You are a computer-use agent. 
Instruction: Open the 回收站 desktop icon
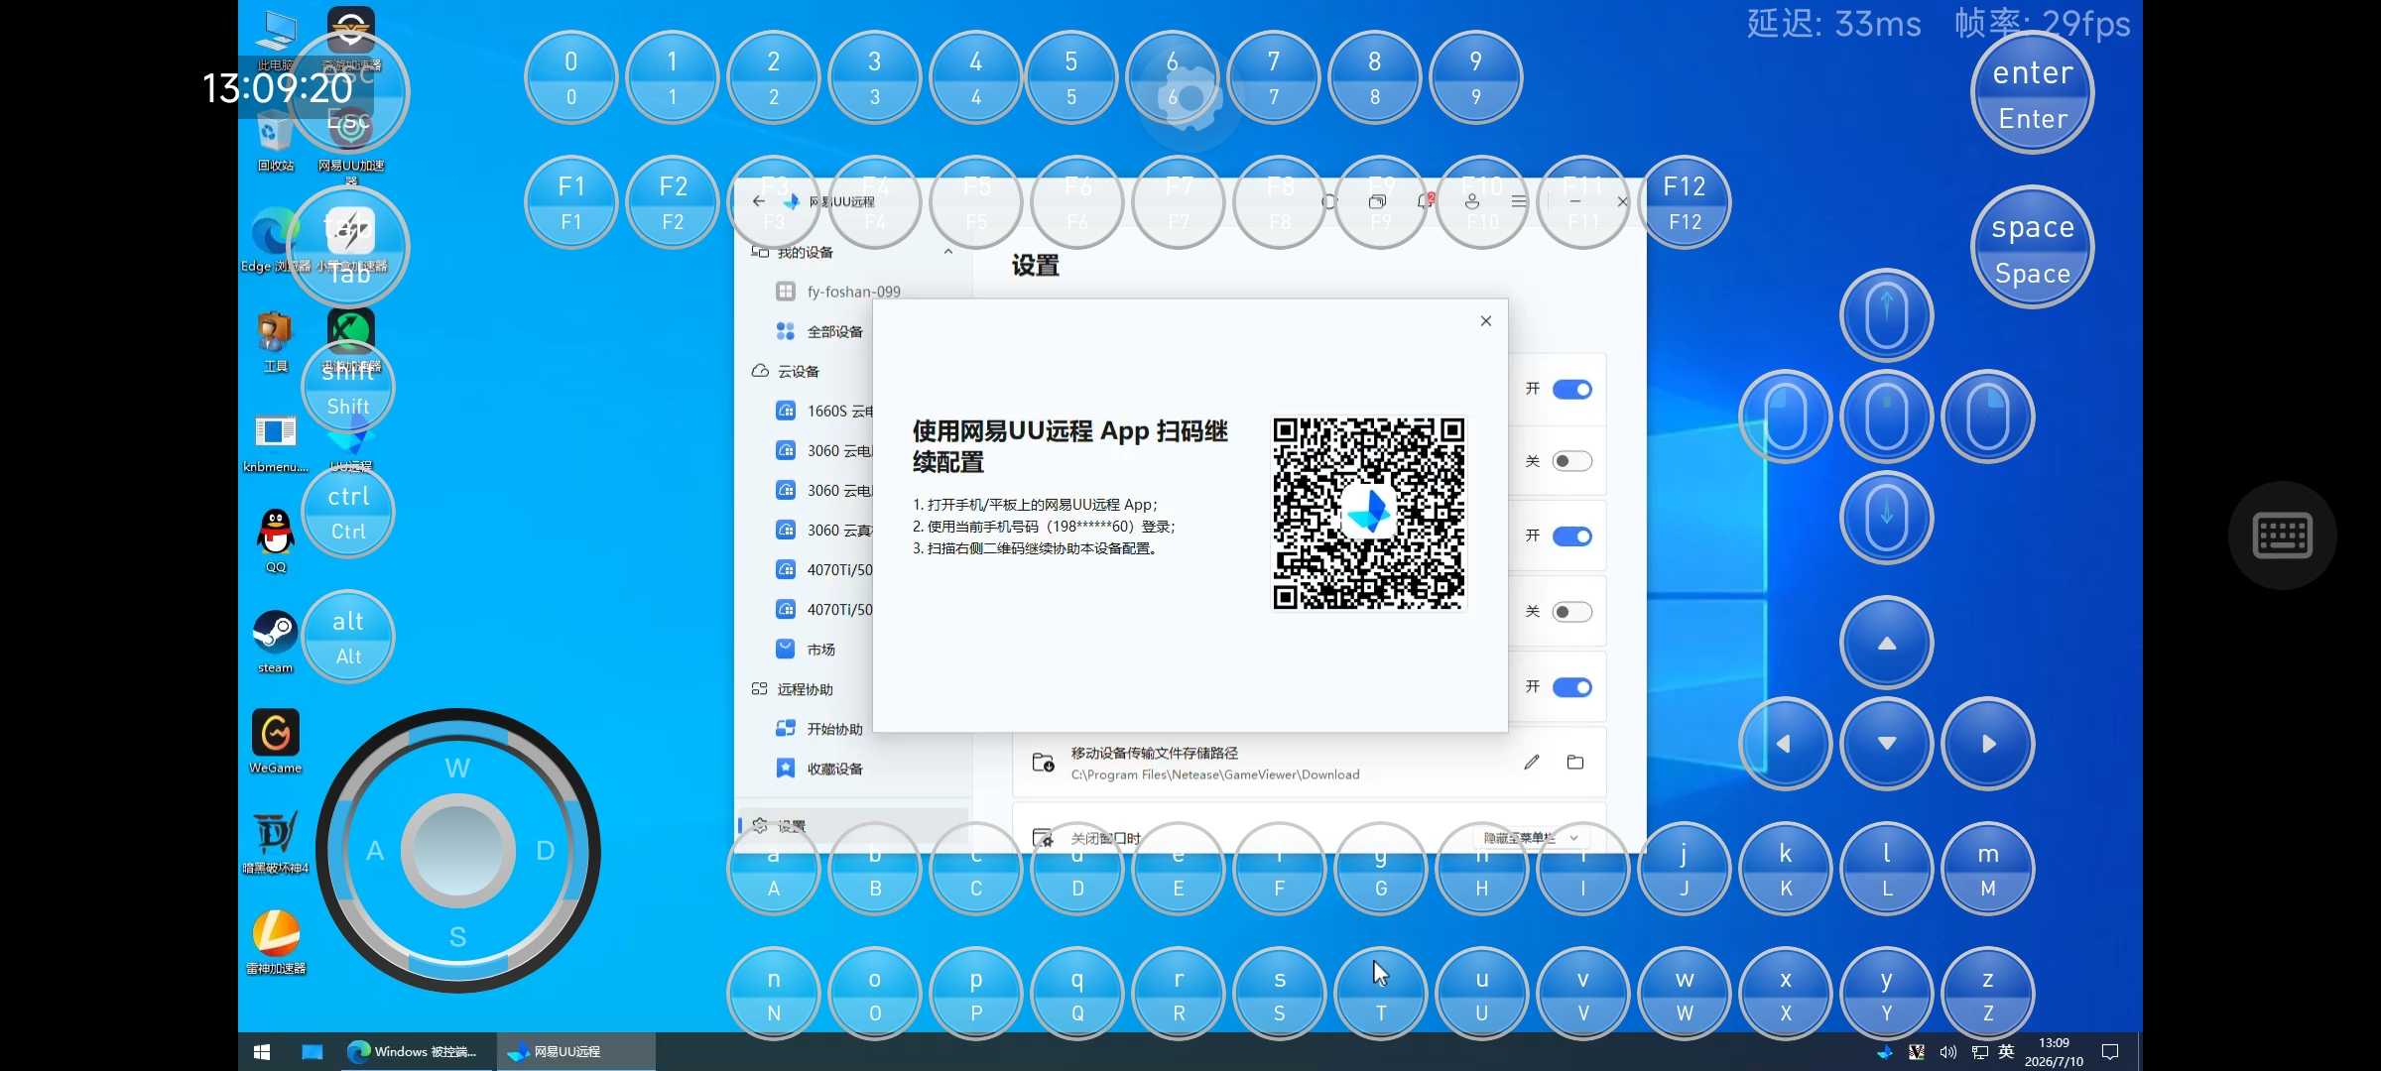point(275,140)
